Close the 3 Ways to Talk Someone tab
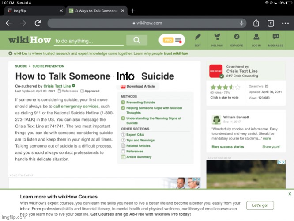294x221 pixels. click(123, 11)
